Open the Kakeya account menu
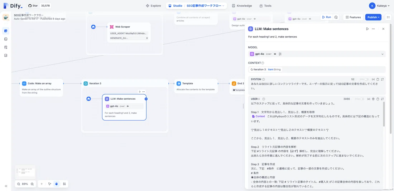 [x=380, y=5]
